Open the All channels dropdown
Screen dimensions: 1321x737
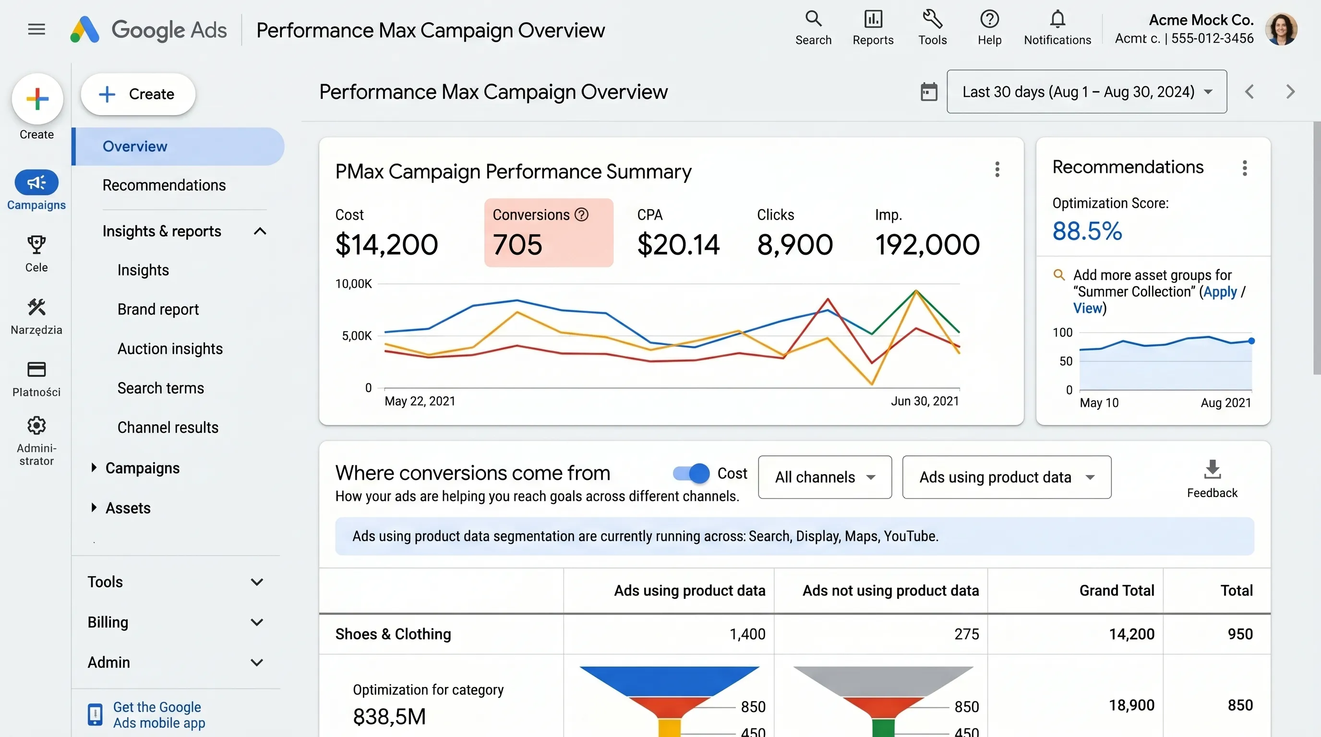coord(825,477)
